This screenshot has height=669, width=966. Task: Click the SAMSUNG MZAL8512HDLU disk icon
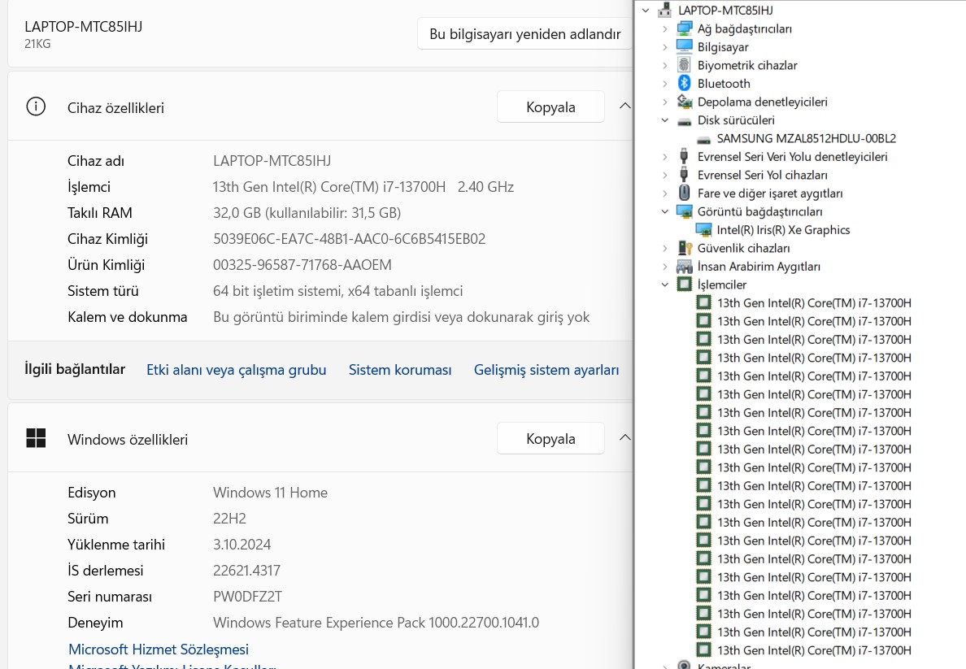[x=703, y=139]
